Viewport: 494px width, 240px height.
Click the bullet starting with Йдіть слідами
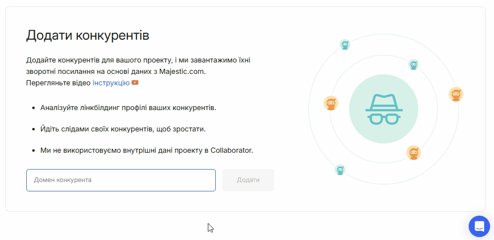point(123,129)
